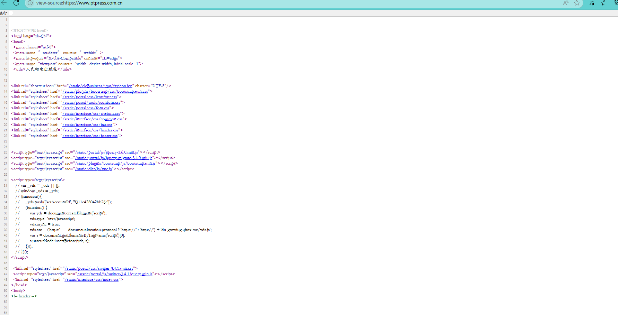The height and width of the screenshot is (315, 618).
Task: Open bootstrap.min.js script link
Action: pyautogui.click(x=115, y=163)
